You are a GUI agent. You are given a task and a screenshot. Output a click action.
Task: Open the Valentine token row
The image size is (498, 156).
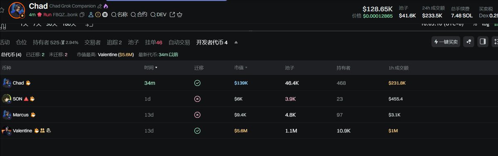[x=249, y=131]
